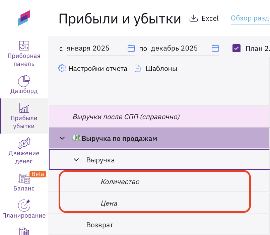Select the Возврат row
Image resolution: width=270 pixels, height=235 pixels.
(x=159, y=225)
